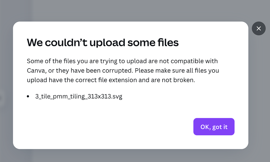This screenshot has height=162, width=270.
Task: Click the line starting 'Some of the files'
Action: pyautogui.click(x=122, y=61)
